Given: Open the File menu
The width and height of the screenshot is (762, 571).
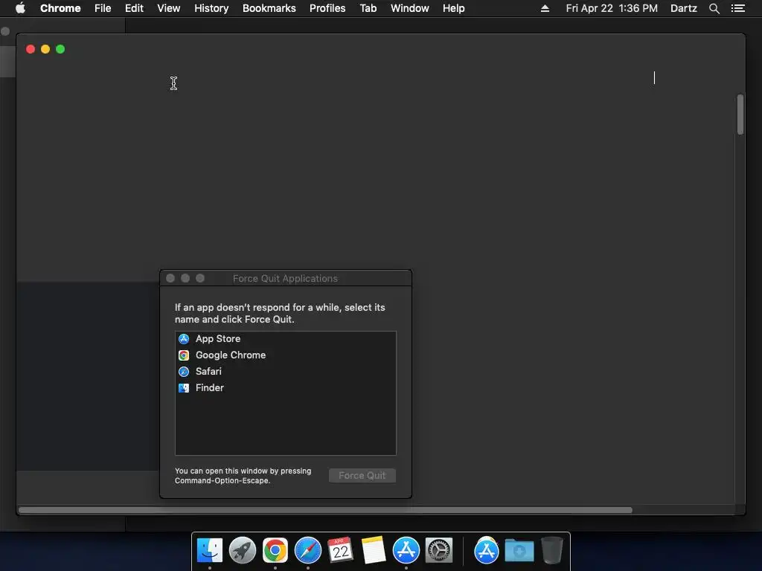Looking at the screenshot, I should (103, 8).
